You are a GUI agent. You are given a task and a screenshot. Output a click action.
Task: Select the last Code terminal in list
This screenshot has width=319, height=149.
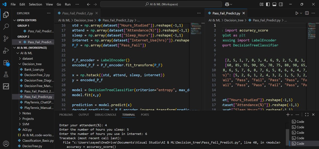[x=304, y=143]
